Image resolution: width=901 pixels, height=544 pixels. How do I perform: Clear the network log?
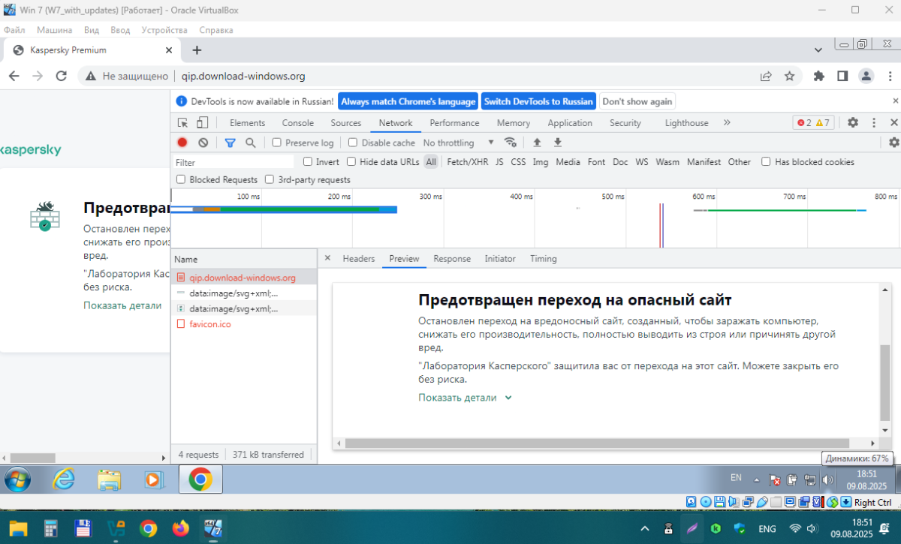pos(203,143)
